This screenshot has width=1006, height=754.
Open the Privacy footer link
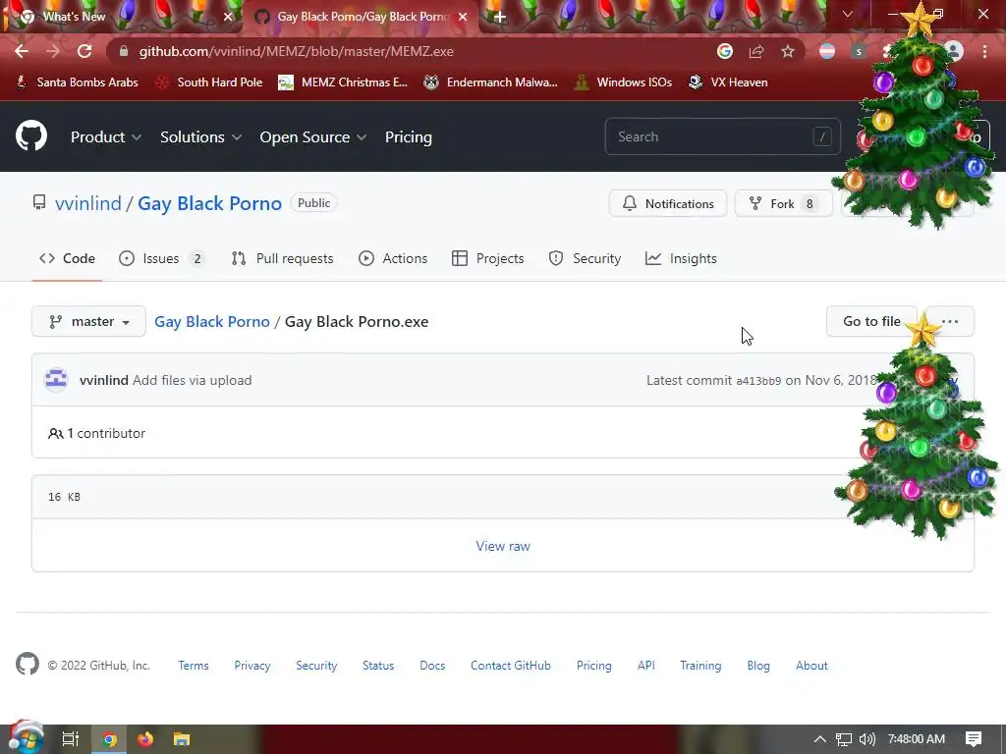coord(252,666)
